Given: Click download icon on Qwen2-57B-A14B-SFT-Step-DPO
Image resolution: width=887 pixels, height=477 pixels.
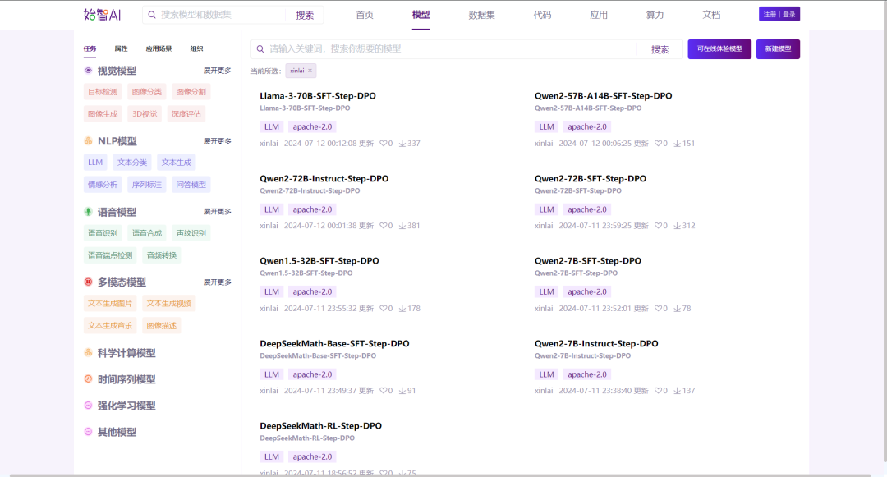Looking at the screenshot, I should click(677, 144).
